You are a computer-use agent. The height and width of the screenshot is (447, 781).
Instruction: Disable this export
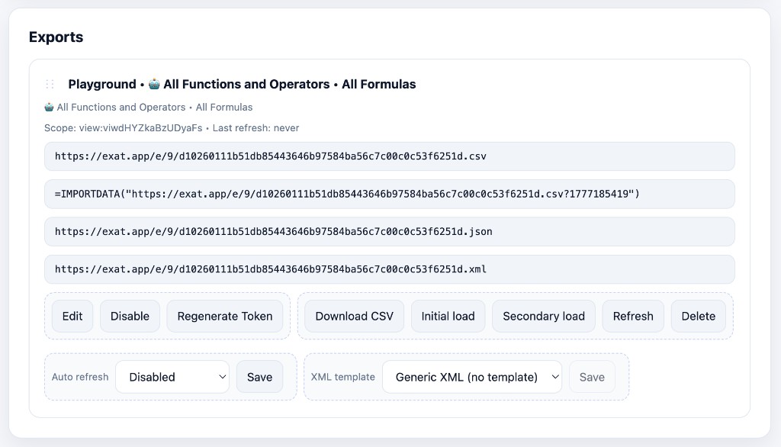(130, 315)
